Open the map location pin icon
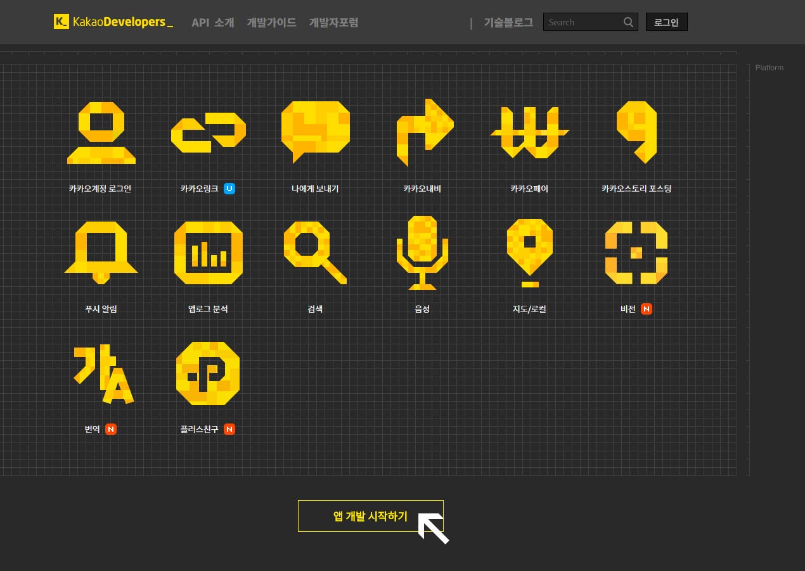 (x=529, y=253)
